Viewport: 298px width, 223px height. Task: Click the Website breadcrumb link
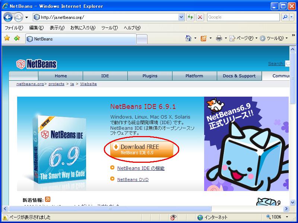pos(88,84)
